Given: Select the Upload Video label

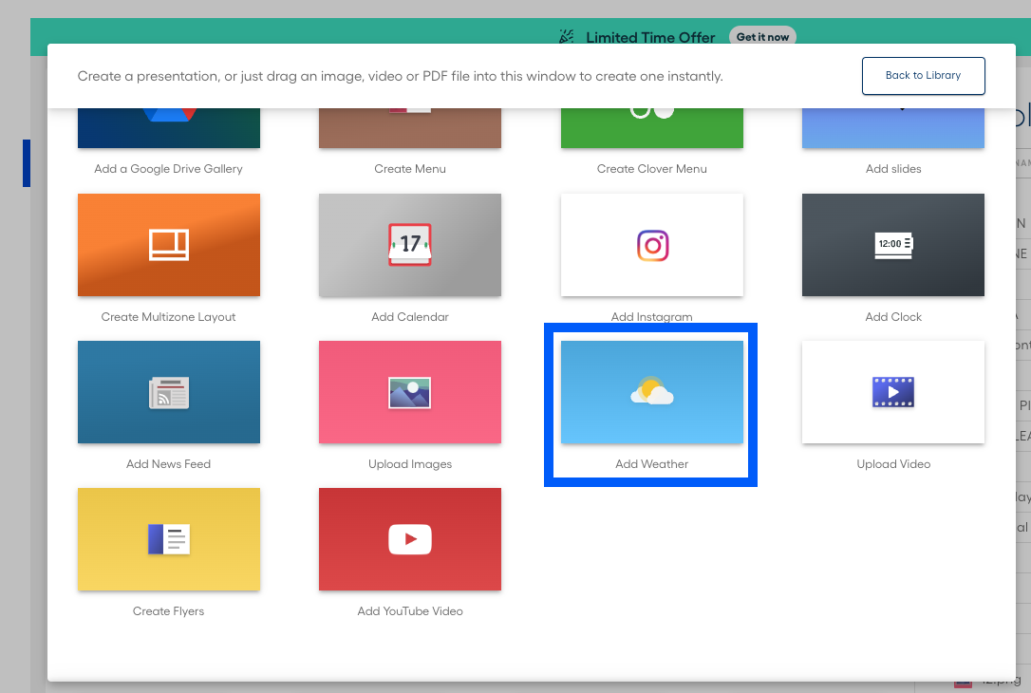Looking at the screenshot, I should pyautogui.click(x=893, y=464).
